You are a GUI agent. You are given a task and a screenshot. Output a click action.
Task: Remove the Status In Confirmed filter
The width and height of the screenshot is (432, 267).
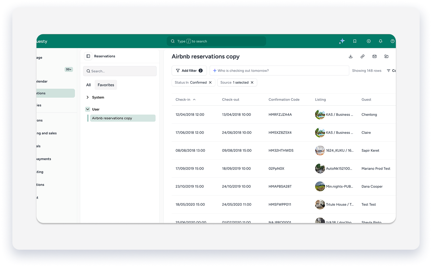click(210, 82)
